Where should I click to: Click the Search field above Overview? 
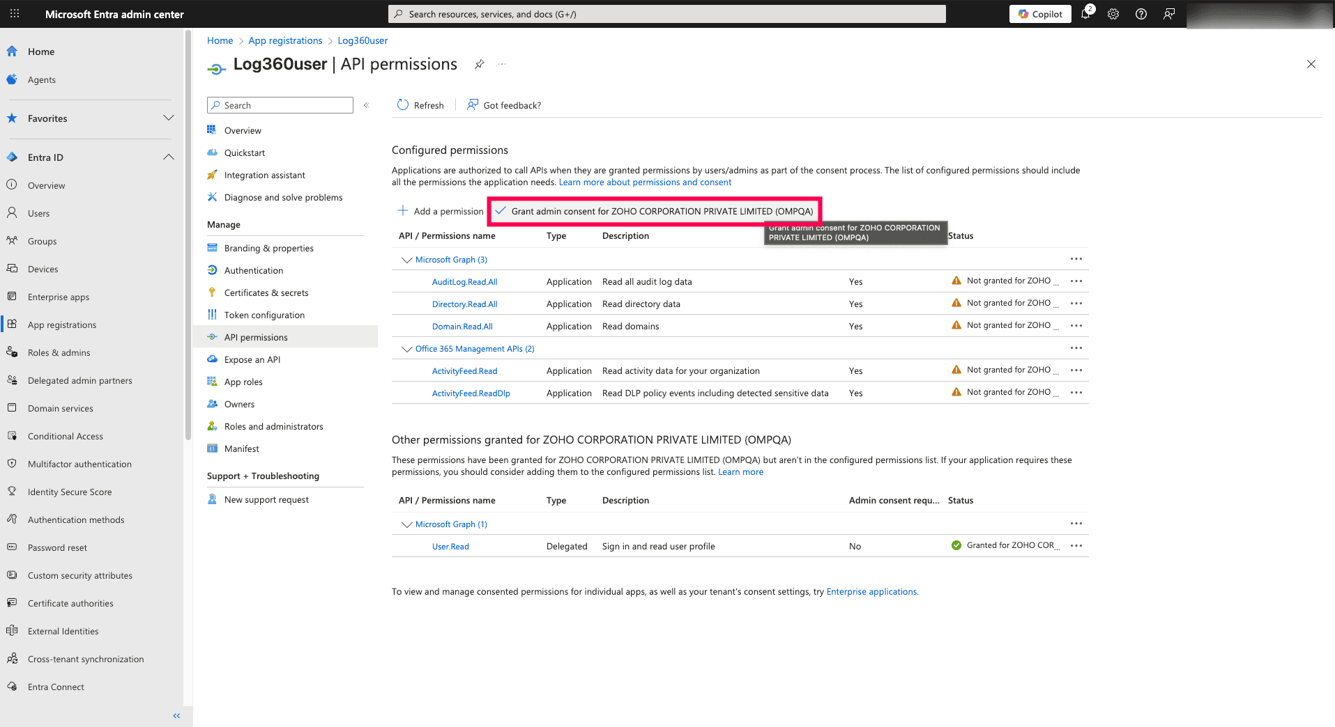point(279,105)
